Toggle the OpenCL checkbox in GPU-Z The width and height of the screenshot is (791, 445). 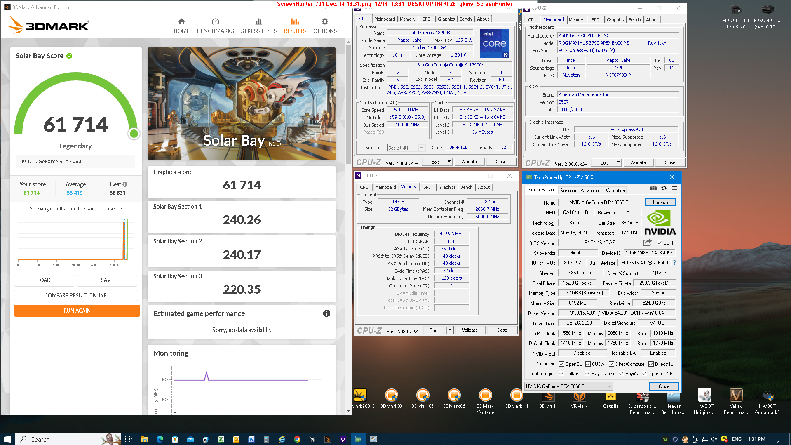pyautogui.click(x=561, y=364)
